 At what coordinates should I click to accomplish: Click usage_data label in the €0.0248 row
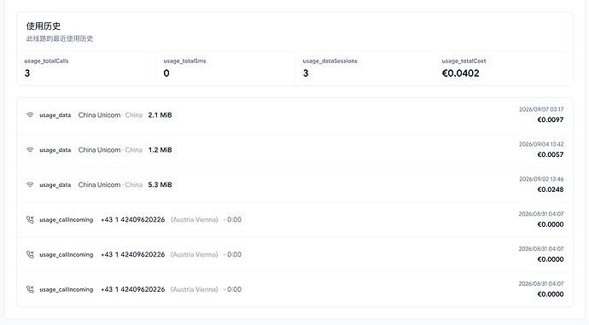pyautogui.click(x=55, y=185)
